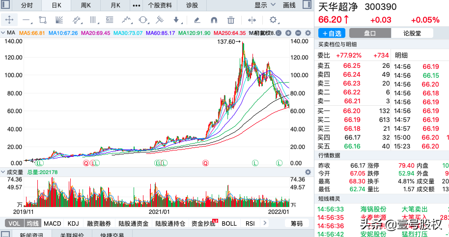449x237 pixels.
Task: Toggle the VOL indicator button
Action: (14, 224)
